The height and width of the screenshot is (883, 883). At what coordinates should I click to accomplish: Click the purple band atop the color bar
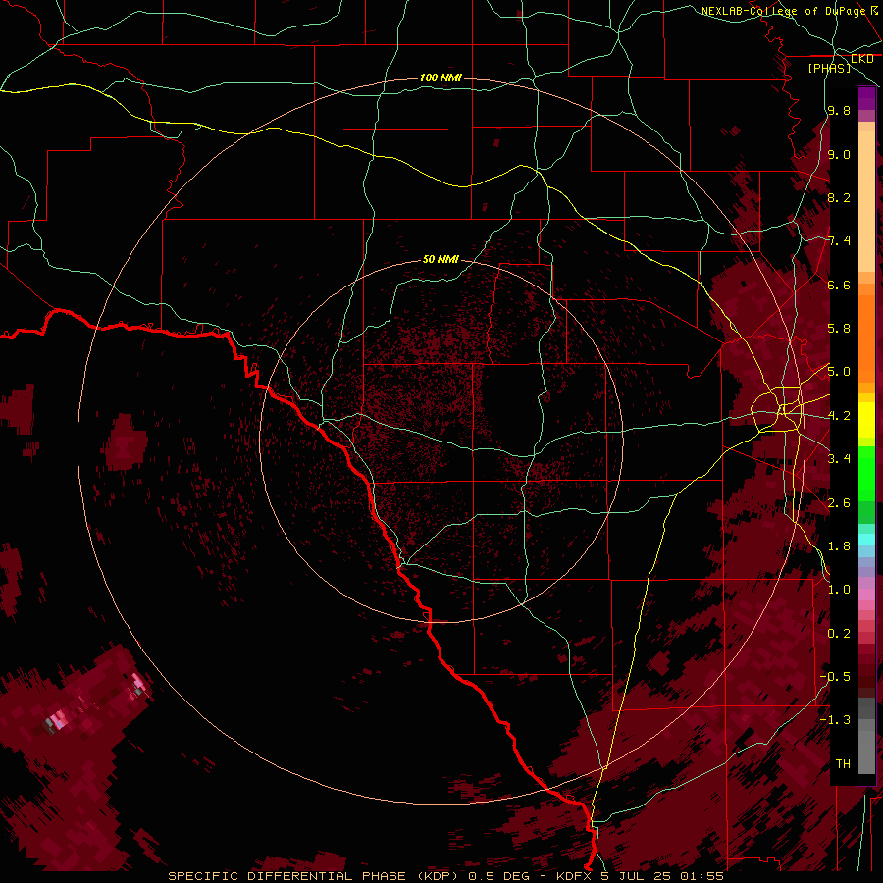pyautogui.click(x=866, y=98)
